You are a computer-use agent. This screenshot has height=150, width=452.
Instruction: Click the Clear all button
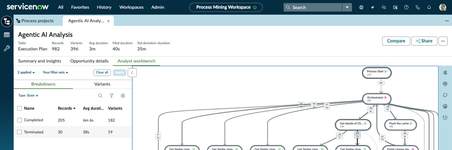click(102, 72)
